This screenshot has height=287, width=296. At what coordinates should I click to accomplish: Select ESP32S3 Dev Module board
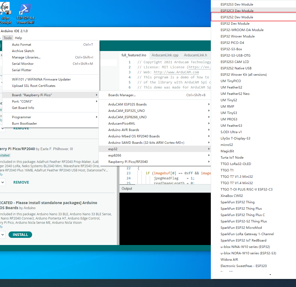click(253, 4)
